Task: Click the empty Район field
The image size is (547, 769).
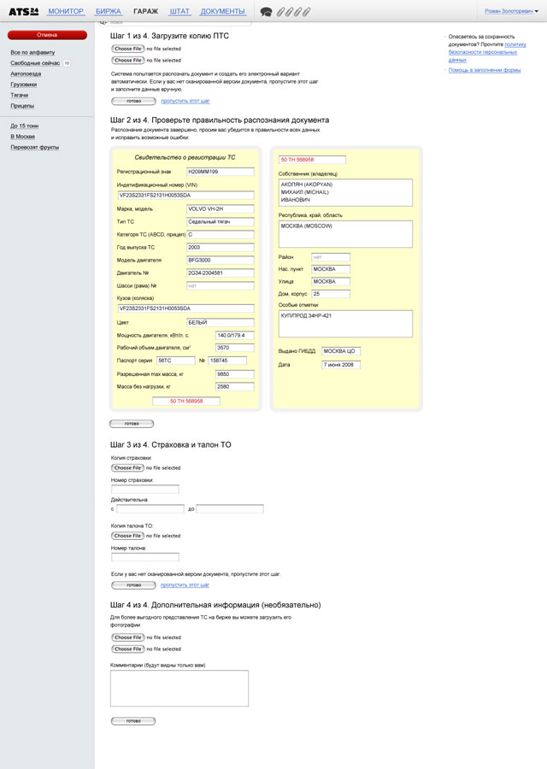Action: 331,257
